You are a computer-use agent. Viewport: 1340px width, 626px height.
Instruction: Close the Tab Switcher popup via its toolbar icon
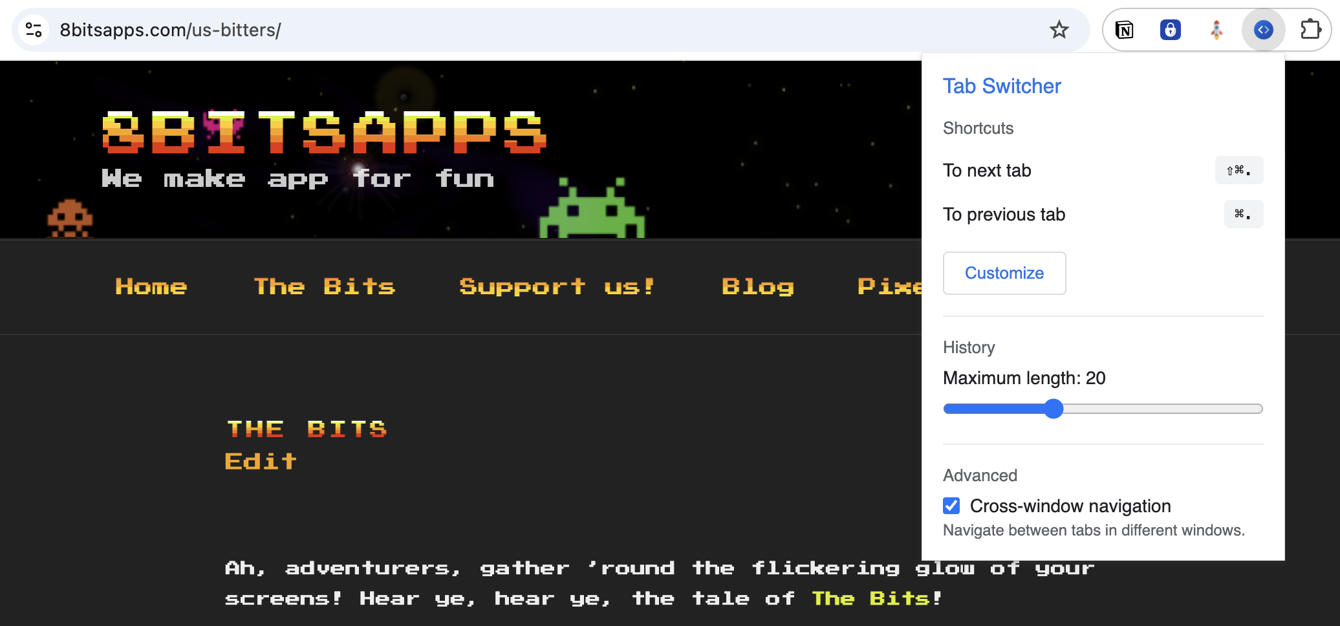pos(1263,30)
